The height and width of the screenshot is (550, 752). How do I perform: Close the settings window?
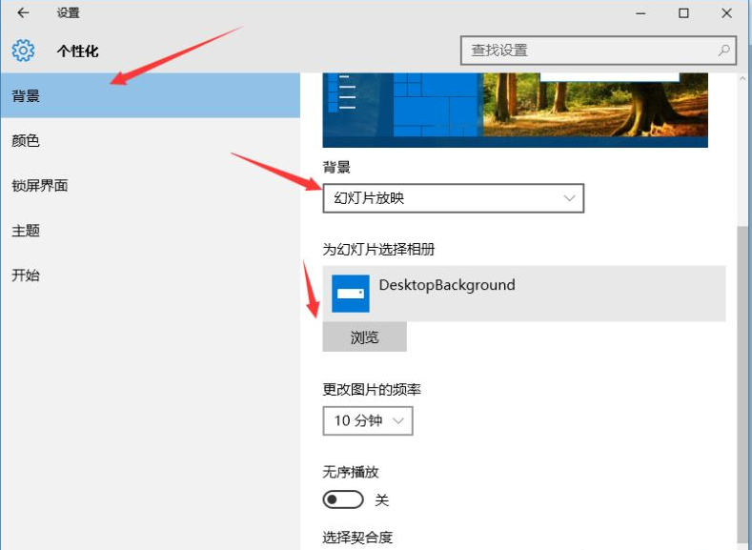pyautogui.click(x=727, y=13)
